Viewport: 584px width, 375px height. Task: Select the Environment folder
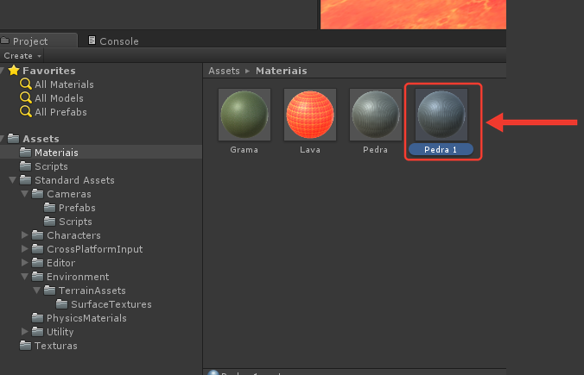78,277
